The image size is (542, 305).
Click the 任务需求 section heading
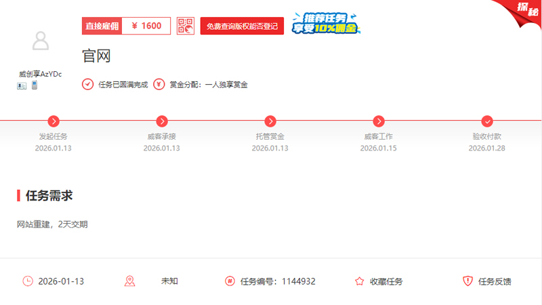[49, 196]
